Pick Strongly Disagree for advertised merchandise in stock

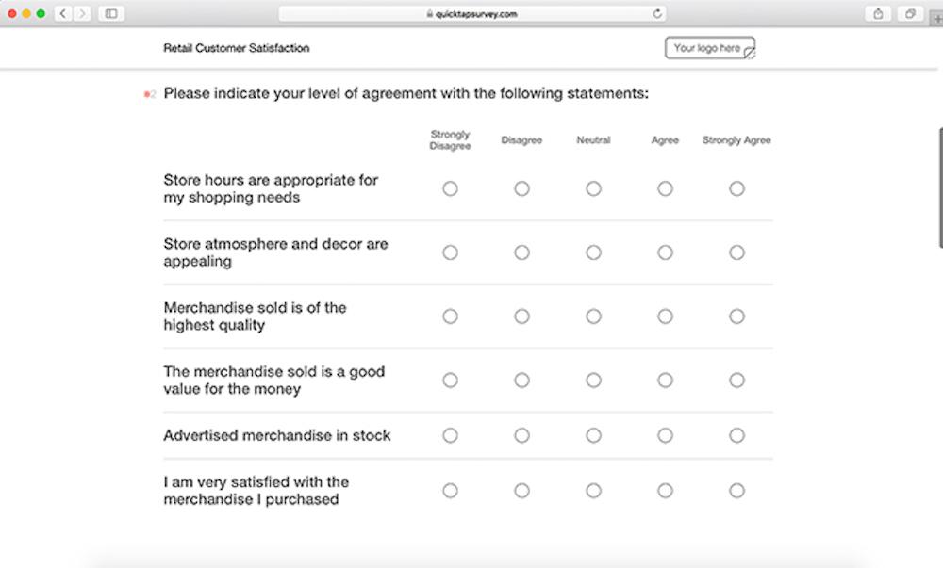coord(450,435)
